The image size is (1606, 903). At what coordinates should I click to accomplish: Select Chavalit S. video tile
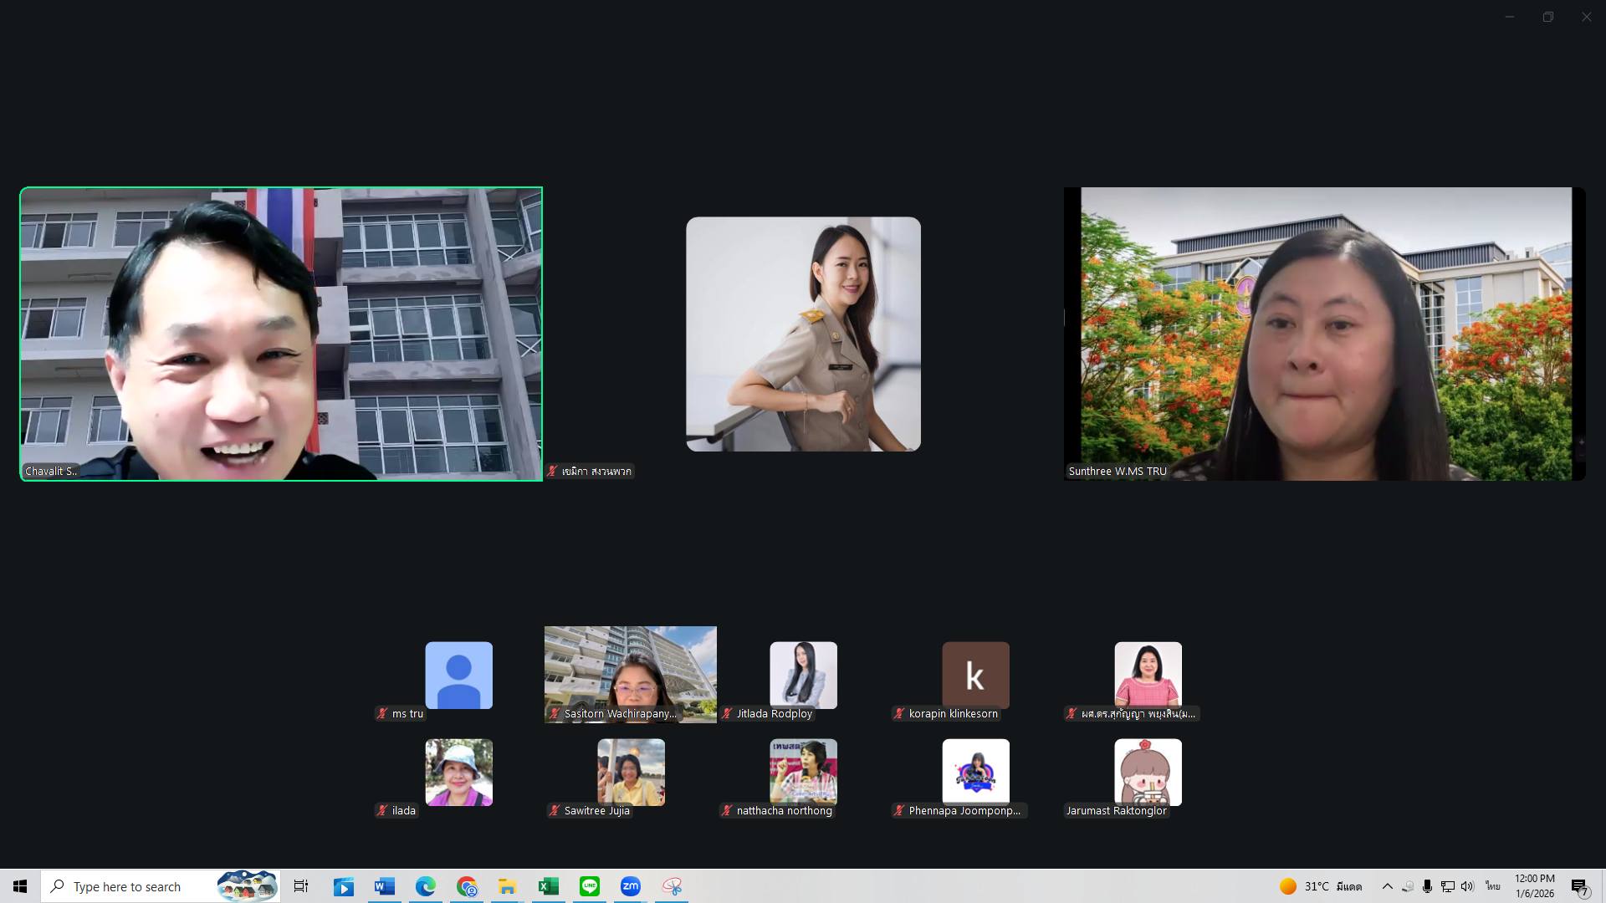tap(281, 334)
